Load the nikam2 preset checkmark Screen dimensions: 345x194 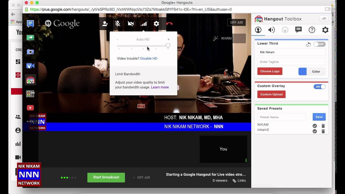(315, 131)
